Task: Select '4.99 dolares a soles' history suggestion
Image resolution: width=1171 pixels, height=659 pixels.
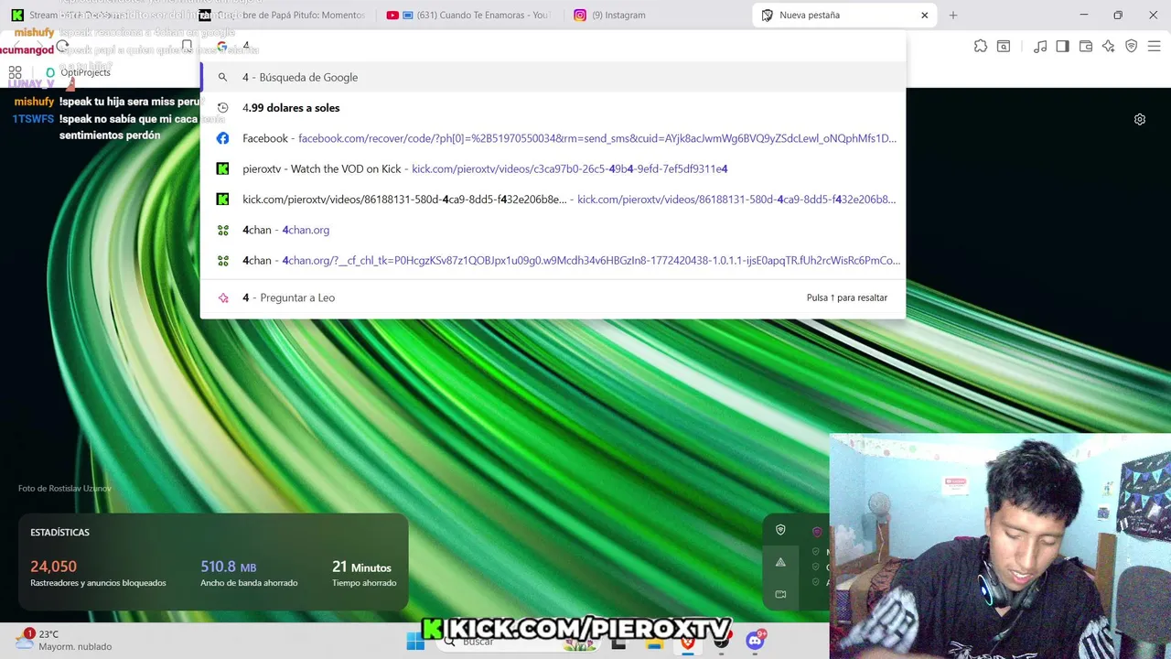Action: point(553,108)
